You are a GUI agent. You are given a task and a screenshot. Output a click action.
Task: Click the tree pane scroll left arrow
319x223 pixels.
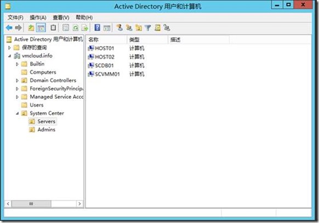8,204
